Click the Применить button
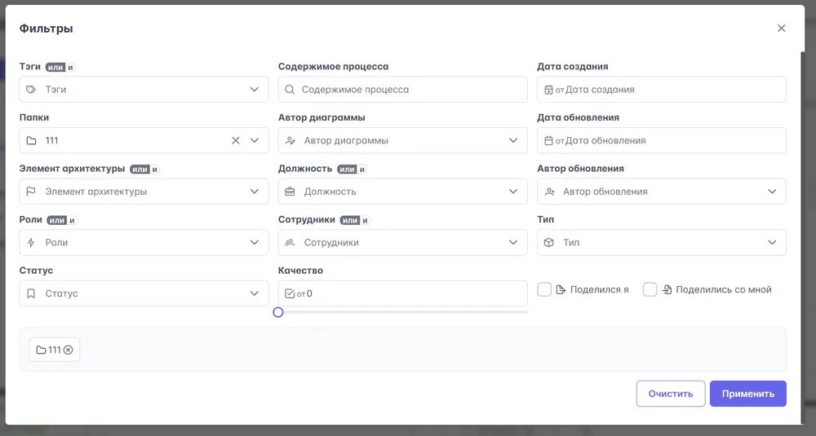 (747, 394)
